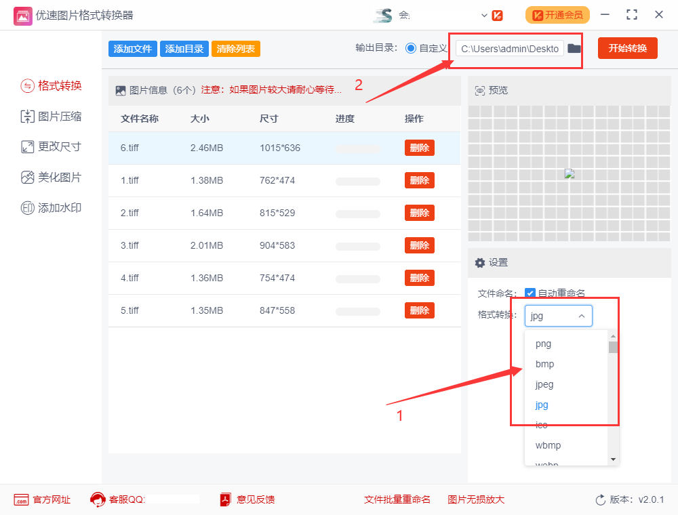Expand the account dropdown next to 会
The image size is (678, 515).
(484, 14)
